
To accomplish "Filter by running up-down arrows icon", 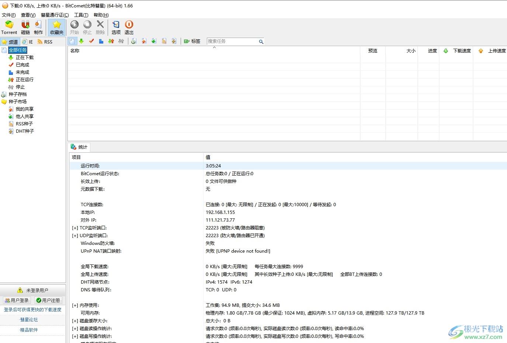I will pos(111,41).
